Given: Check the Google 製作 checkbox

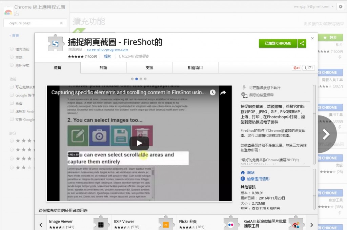Looking at the screenshot, I should point(12,95).
